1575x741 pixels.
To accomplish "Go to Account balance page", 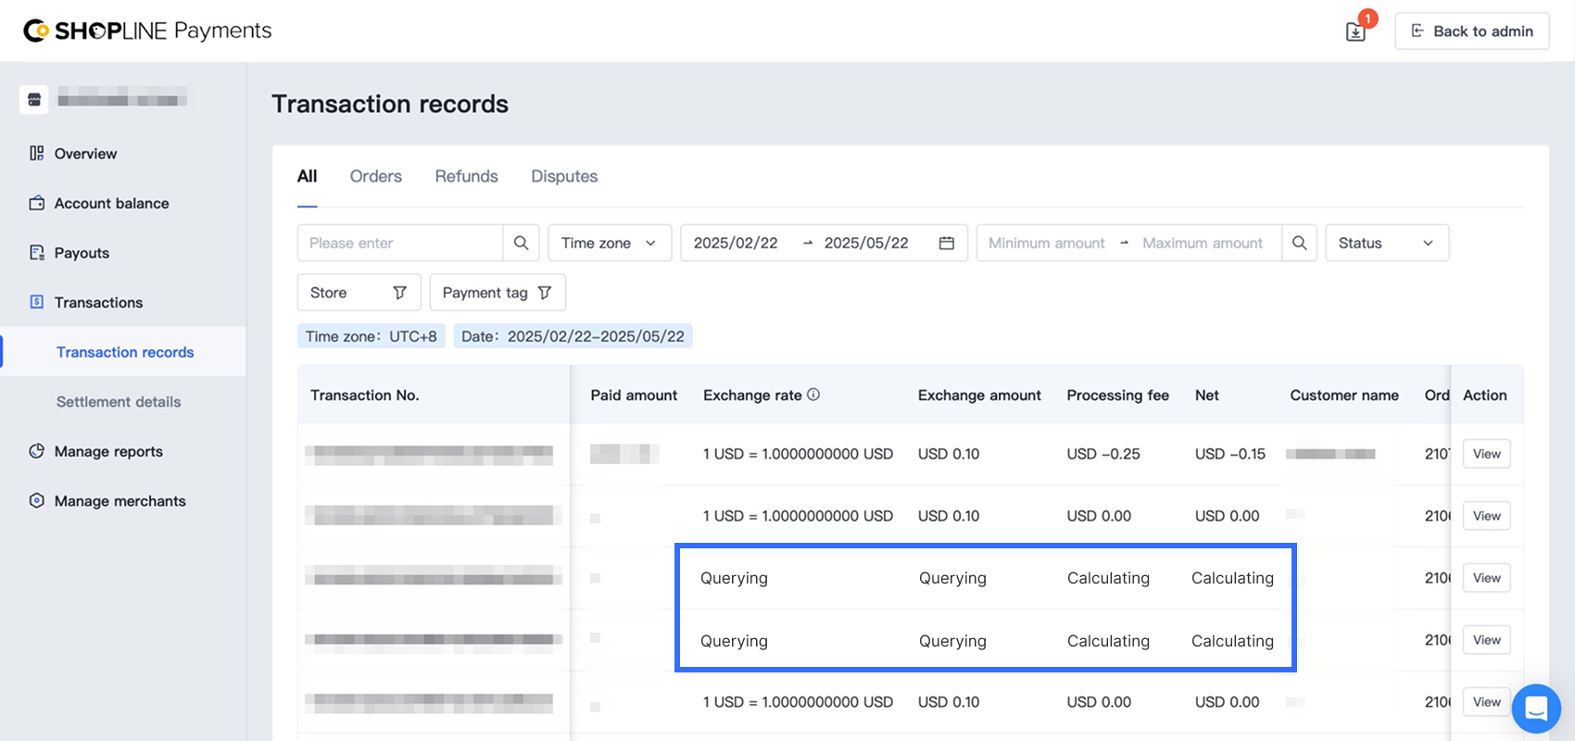I will pyautogui.click(x=111, y=203).
